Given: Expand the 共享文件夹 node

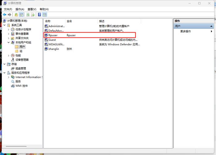Looking at the screenshot, I should tap(9, 38).
